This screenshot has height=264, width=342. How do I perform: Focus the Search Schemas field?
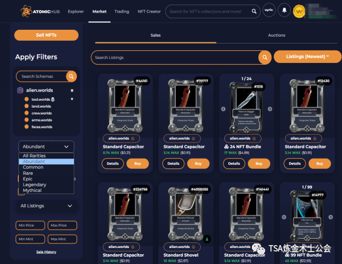tap(41, 76)
